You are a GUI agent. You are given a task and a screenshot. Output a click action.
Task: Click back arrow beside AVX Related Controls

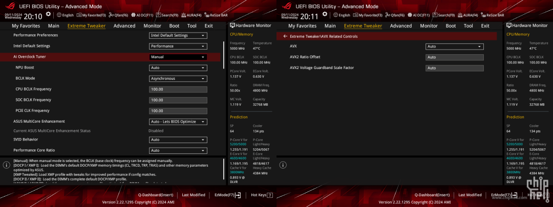tap(285, 36)
